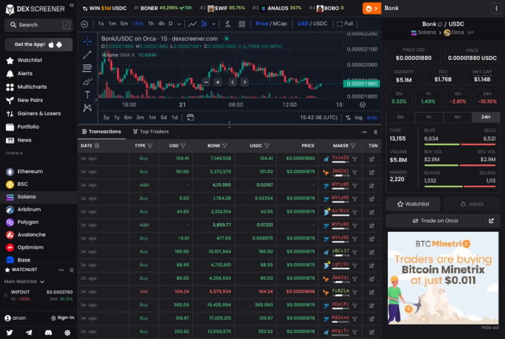Viewport: 505px width, 339px height.
Task: Select the trend line drawing tool
Action: pyautogui.click(x=87, y=55)
